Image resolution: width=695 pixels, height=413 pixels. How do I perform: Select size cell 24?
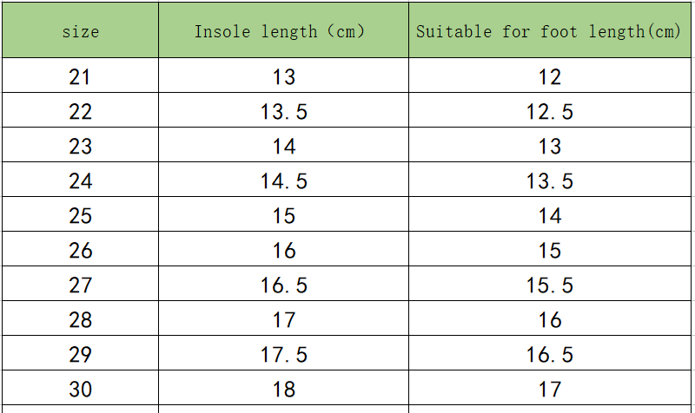click(80, 181)
